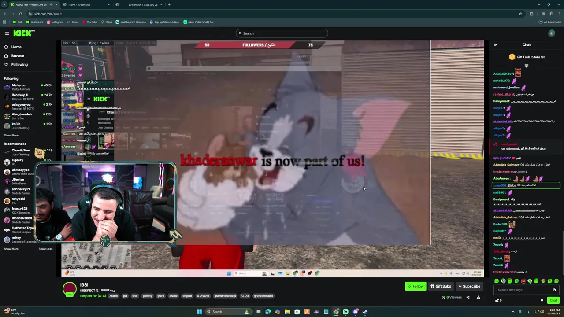Open Cgeezy recommended channel
Screen dimensions: 564x317
[28, 162]
